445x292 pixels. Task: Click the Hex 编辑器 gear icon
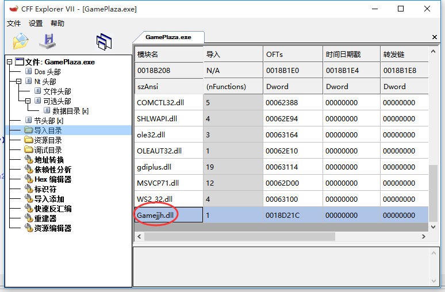pos(29,179)
